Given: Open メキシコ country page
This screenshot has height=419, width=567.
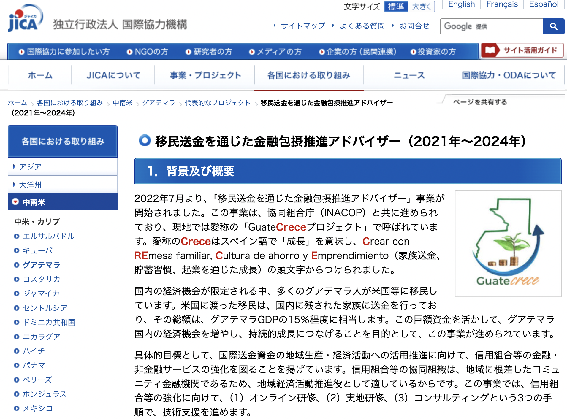Looking at the screenshot, I should click(x=38, y=408).
